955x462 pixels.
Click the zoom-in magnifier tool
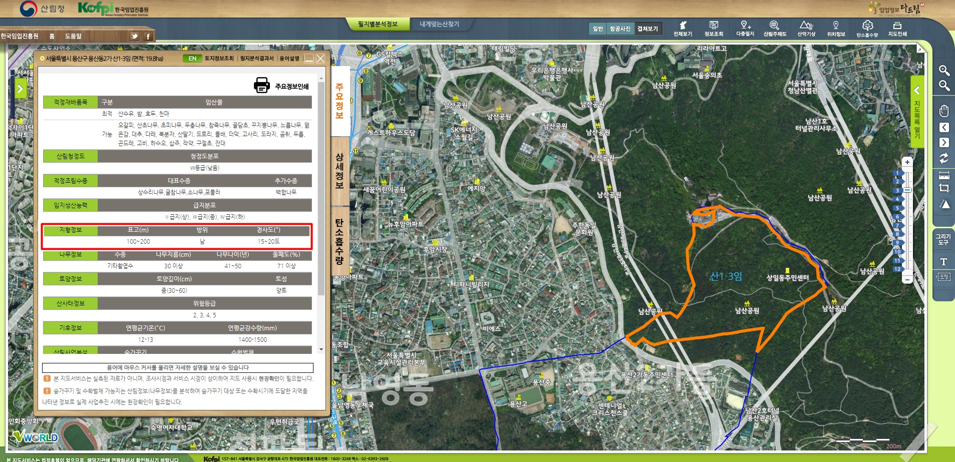tap(944, 70)
